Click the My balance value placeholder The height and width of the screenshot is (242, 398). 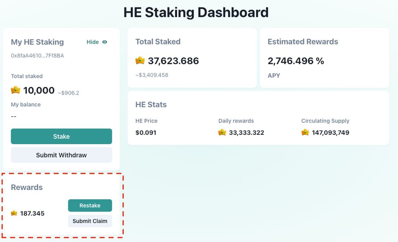(13, 117)
